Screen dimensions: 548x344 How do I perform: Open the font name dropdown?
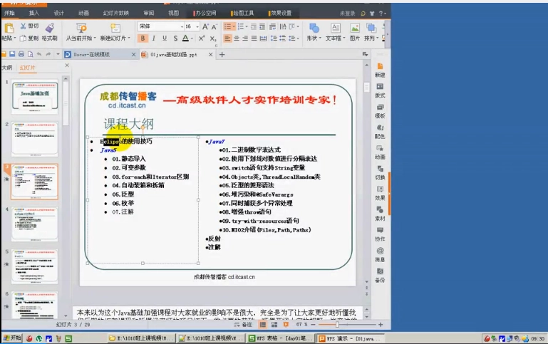click(182, 26)
